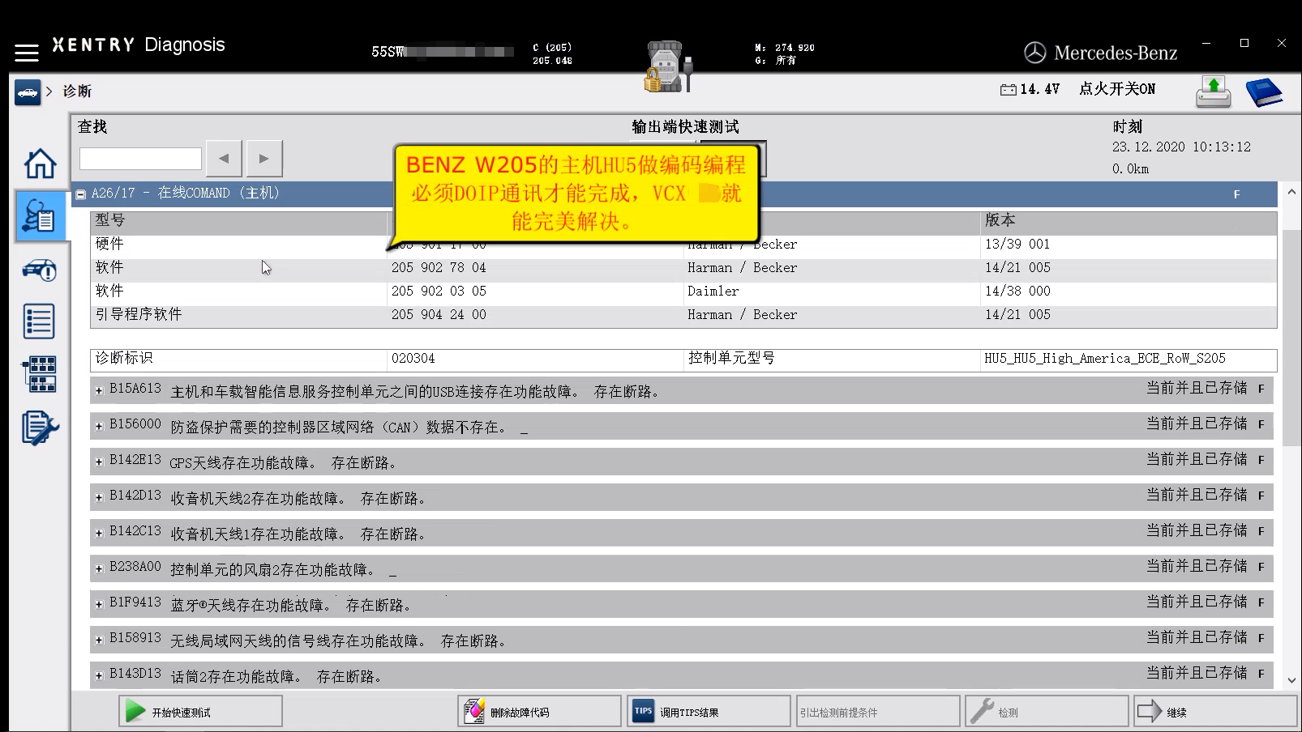Expand fault code B156000
This screenshot has width=1302, height=732.
point(99,426)
